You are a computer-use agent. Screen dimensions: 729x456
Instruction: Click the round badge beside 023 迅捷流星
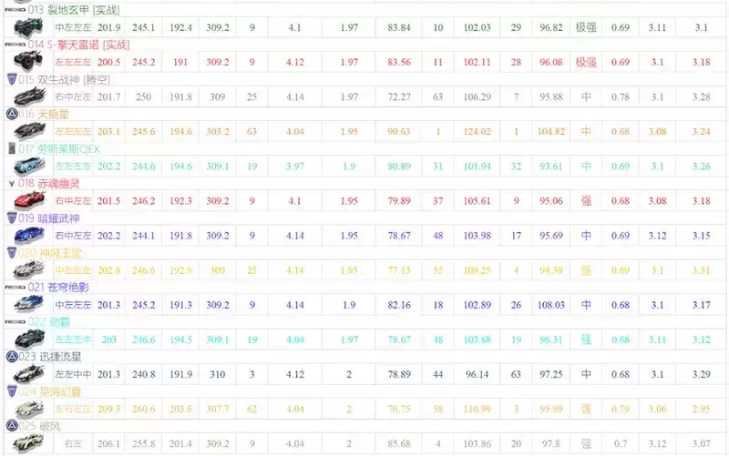click(11, 356)
